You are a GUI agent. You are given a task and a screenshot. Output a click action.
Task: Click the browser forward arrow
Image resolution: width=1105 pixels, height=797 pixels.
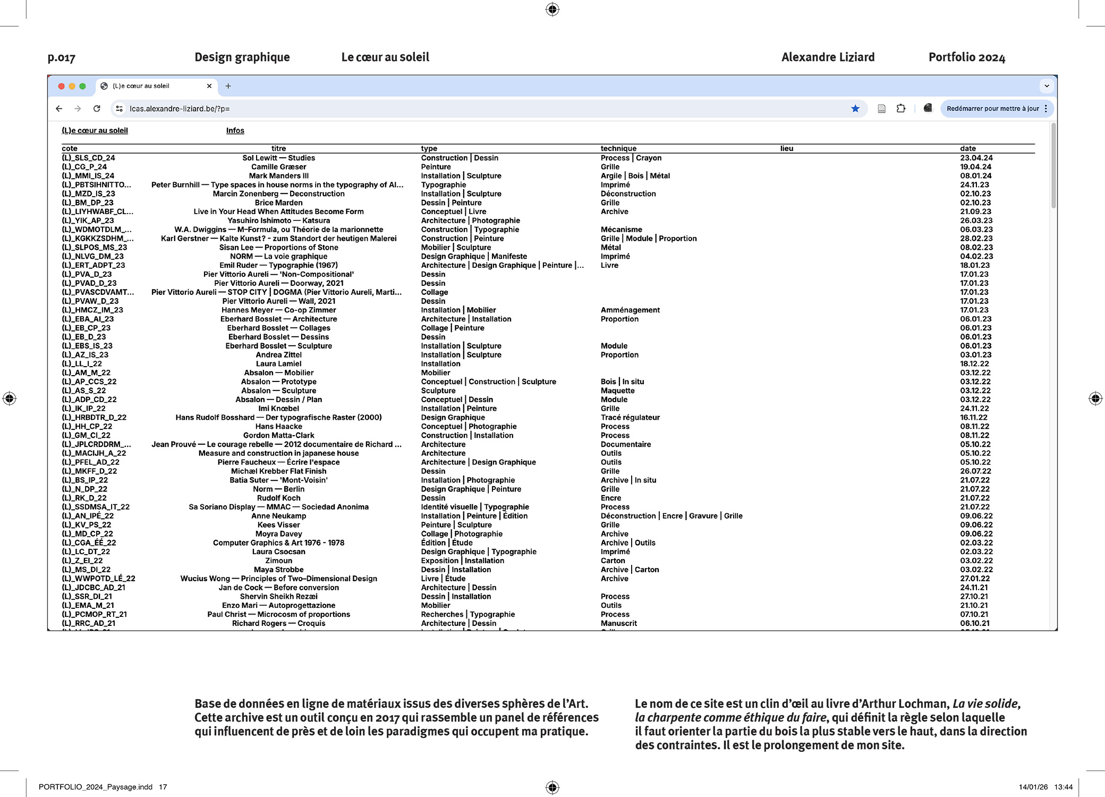(x=78, y=108)
